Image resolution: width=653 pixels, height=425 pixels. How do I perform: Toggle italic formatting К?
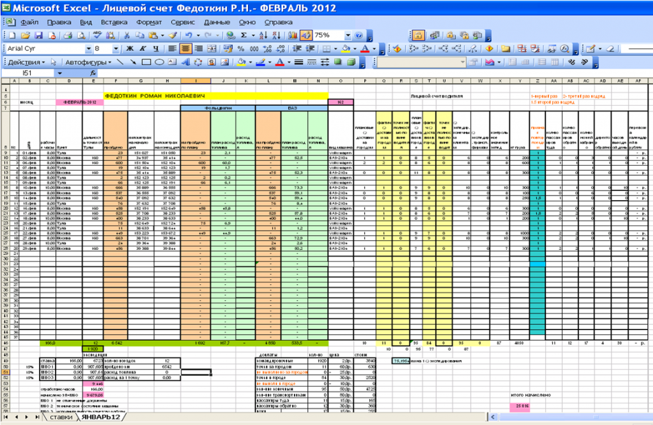(x=143, y=48)
